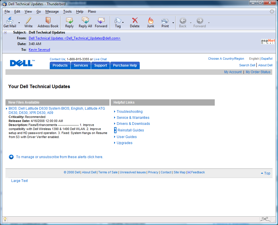Click the Troubleshooting link
This screenshot has height=225, width=278.
coord(130,112)
